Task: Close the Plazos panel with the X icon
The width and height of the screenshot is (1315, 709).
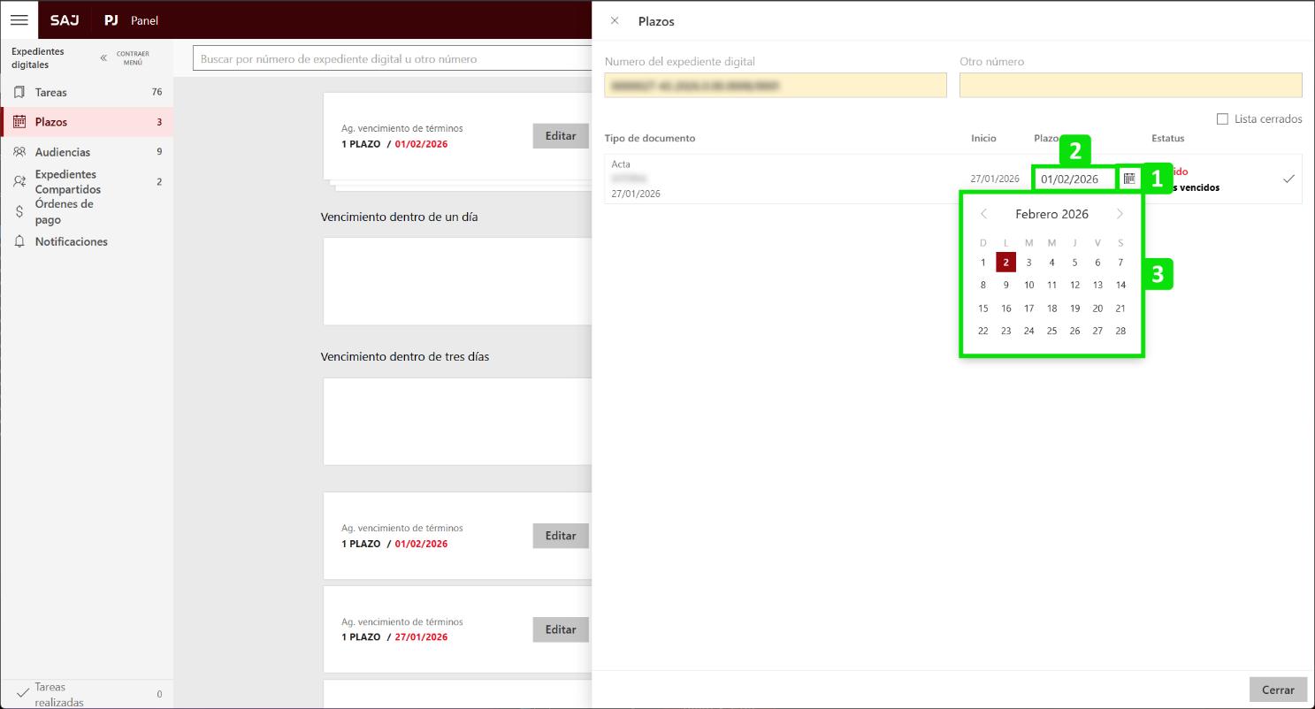Action: coord(615,20)
